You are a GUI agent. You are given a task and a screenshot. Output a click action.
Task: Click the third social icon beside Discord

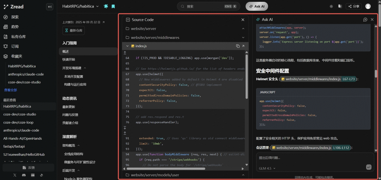[x=32, y=175]
